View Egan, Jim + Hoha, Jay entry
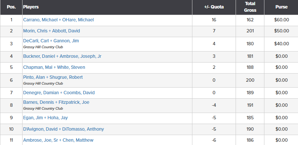The width and height of the screenshot is (298, 145). click(45, 118)
